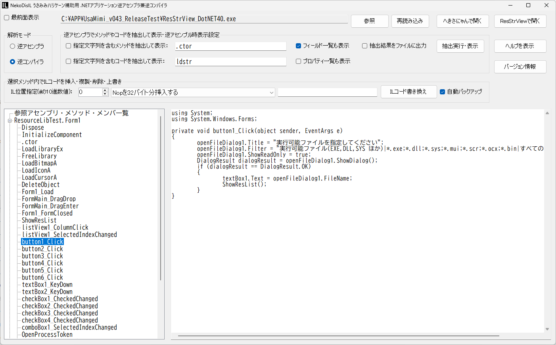Click the empty IL code parameter field

click(328, 92)
